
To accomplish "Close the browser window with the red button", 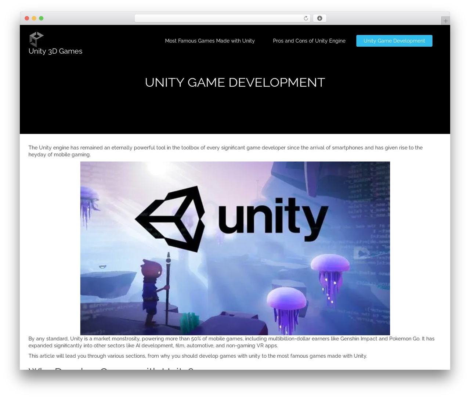I will 27,18.
